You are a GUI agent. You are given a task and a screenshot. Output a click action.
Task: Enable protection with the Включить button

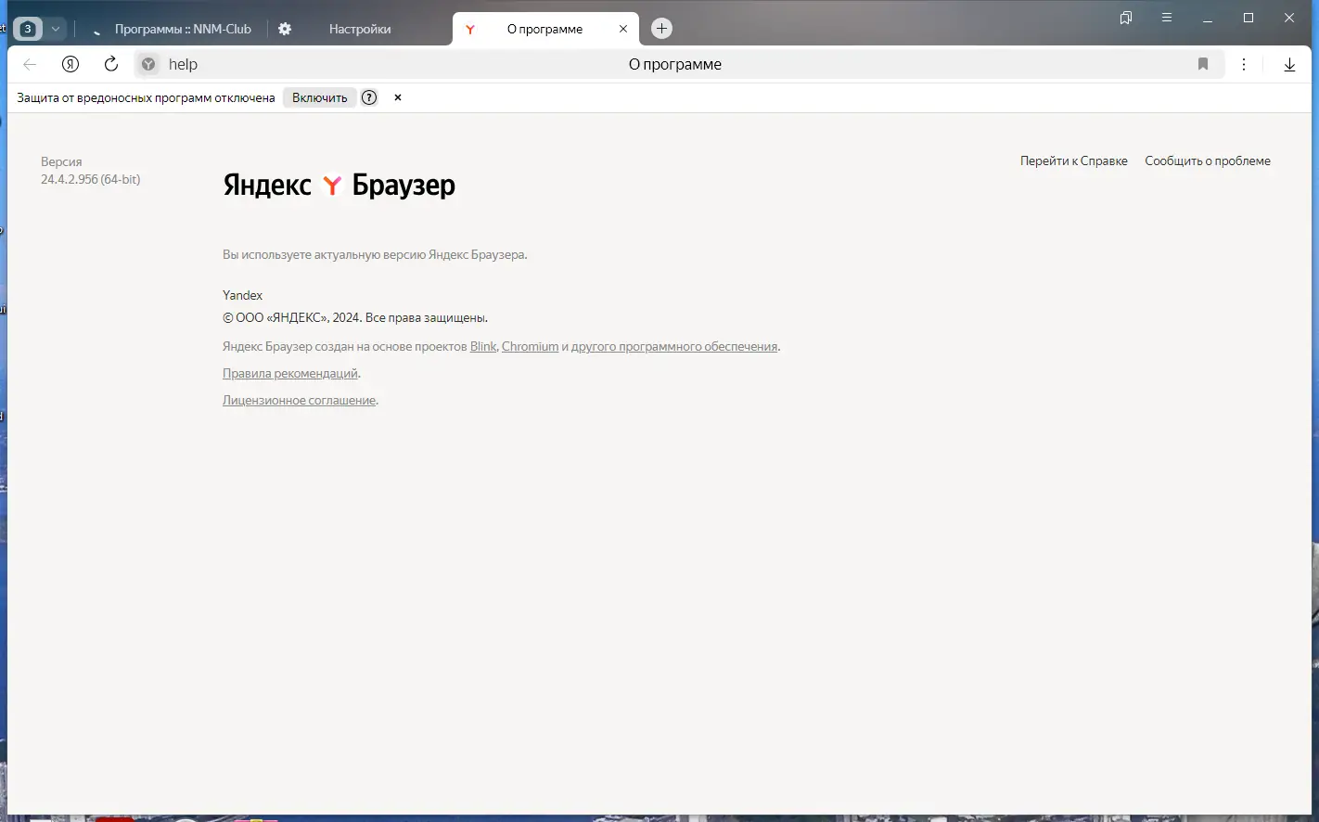pyautogui.click(x=319, y=97)
